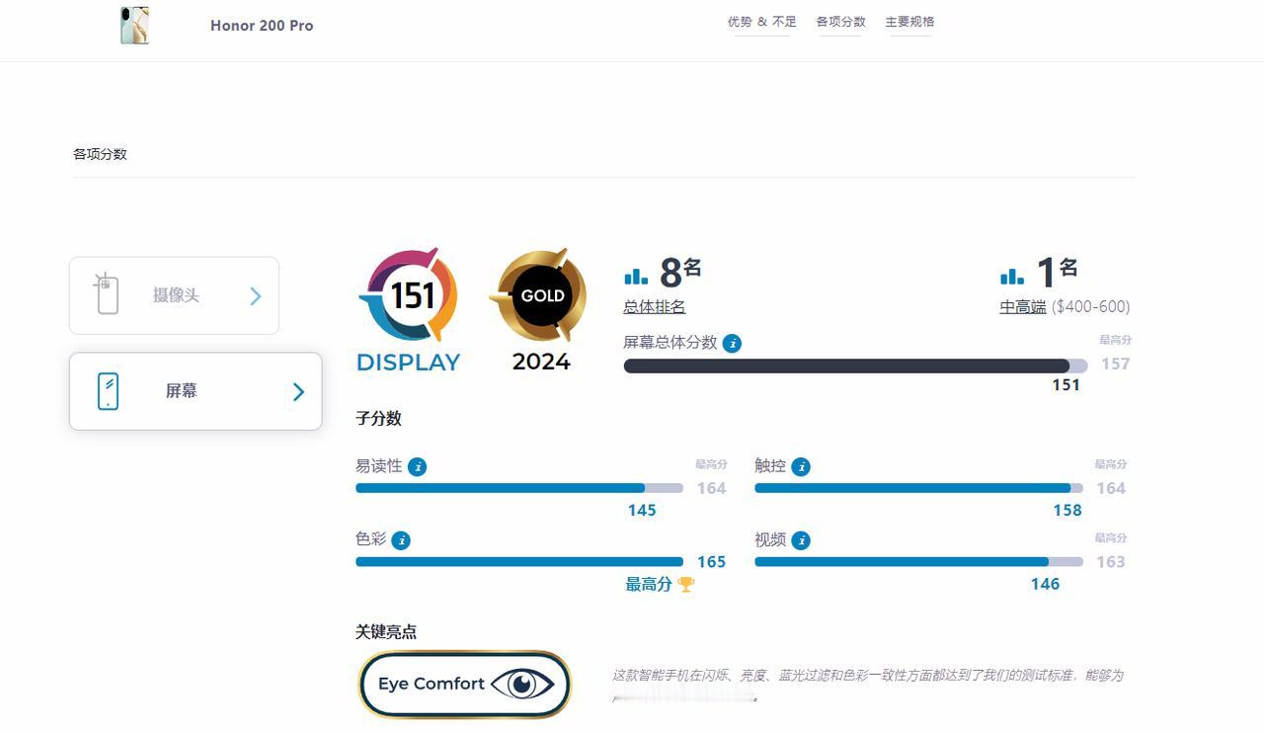
Task: Click the 子分数 heading
Action: (378, 418)
